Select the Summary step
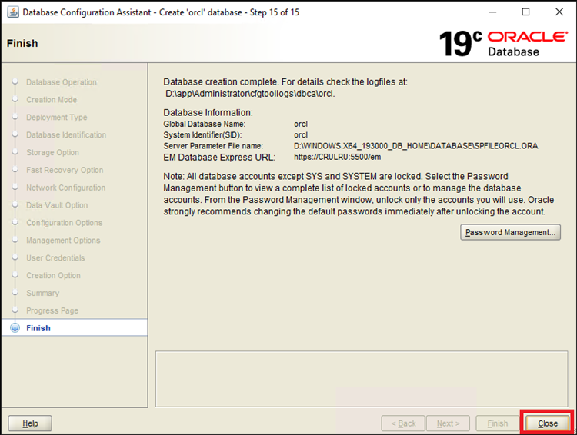The image size is (577, 435). 42,293
